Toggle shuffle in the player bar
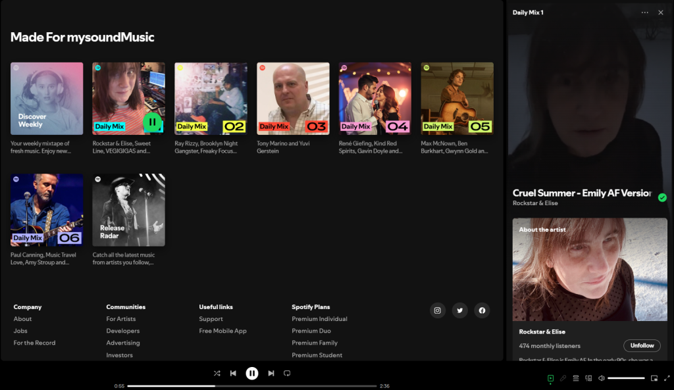674x390 pixels. pos(217,374)
